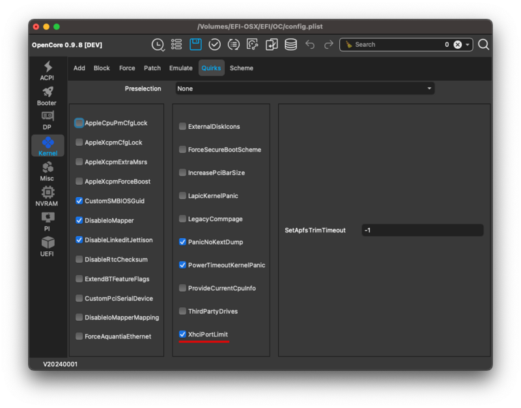Enable the AppleCpuPmCfgLock checkbox
This screenshot has height=408, width=521.
pyautogui.click(x=79, y=123)
